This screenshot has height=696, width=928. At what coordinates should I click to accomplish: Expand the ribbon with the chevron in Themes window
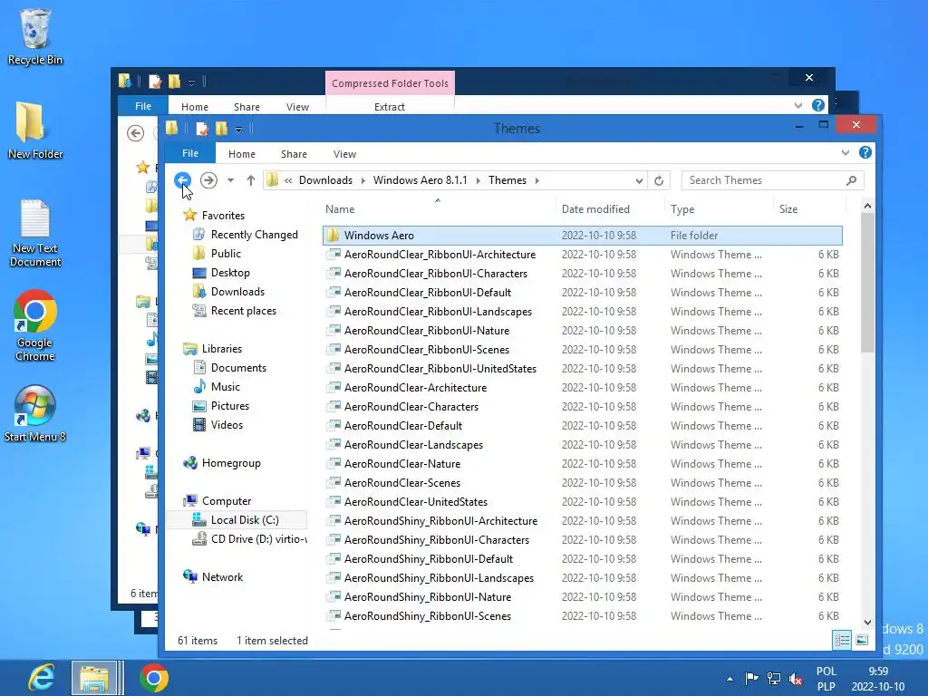point(846,152)
